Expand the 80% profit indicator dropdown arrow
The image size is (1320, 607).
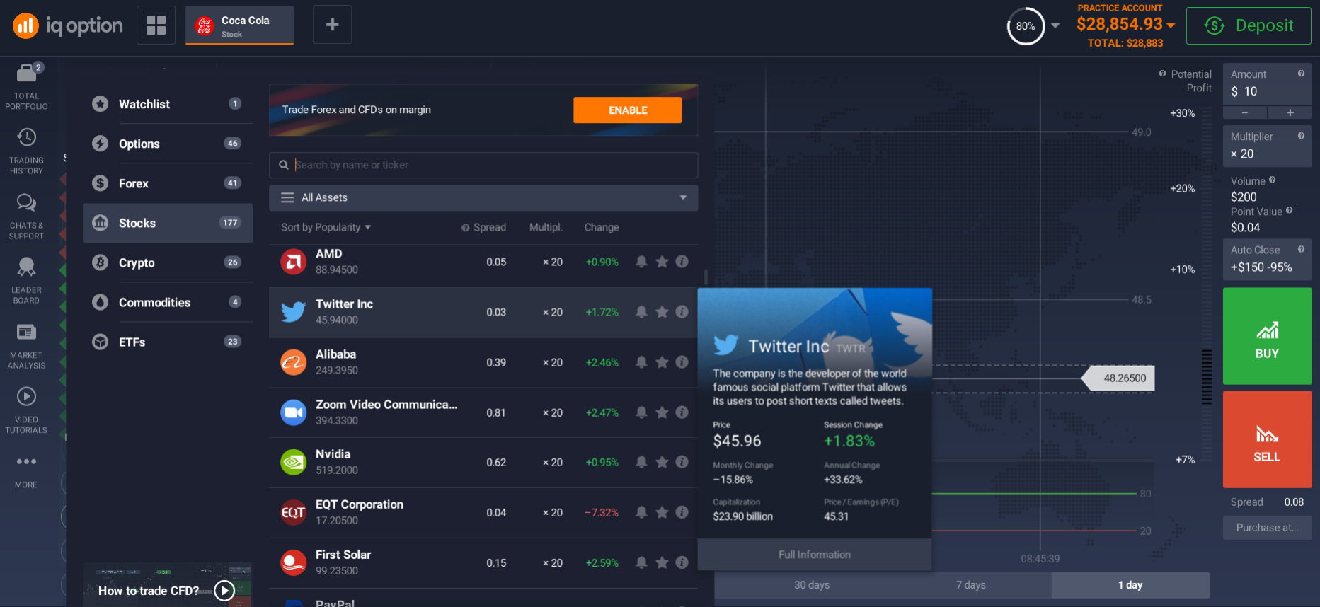pos(1055,25)
